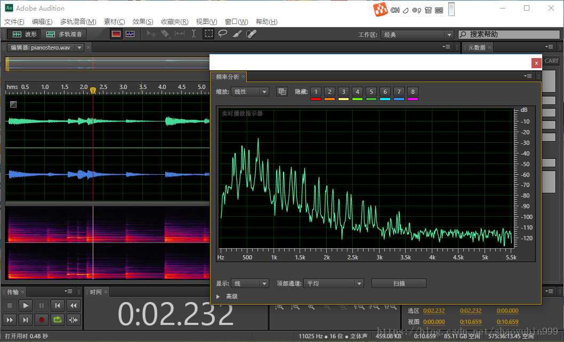Click the Stop transport button
Screen dimensions: 564x342
pyautogui.click(x=10, y=306)
